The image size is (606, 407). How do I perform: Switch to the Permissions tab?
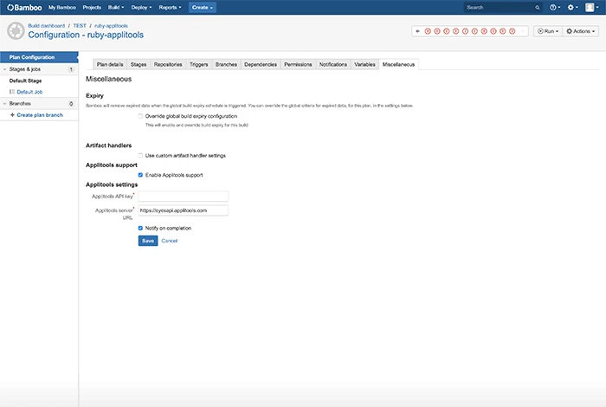(x=298, y=65)
